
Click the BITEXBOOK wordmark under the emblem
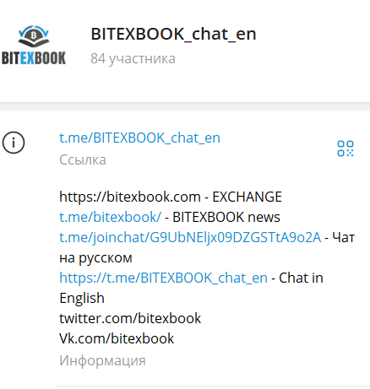[x=34, y=58]
